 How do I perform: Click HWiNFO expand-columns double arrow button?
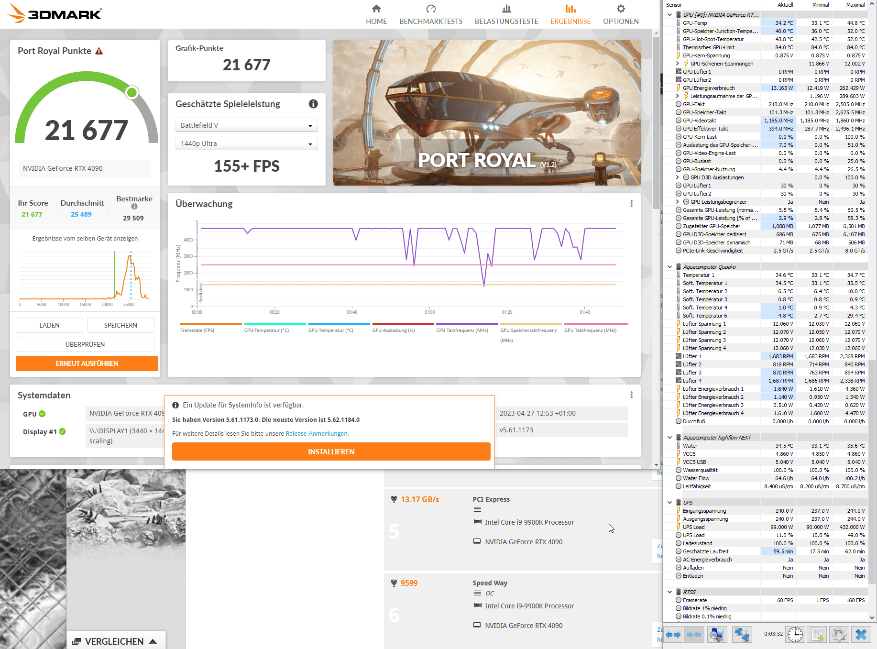[x=673, y=635]
